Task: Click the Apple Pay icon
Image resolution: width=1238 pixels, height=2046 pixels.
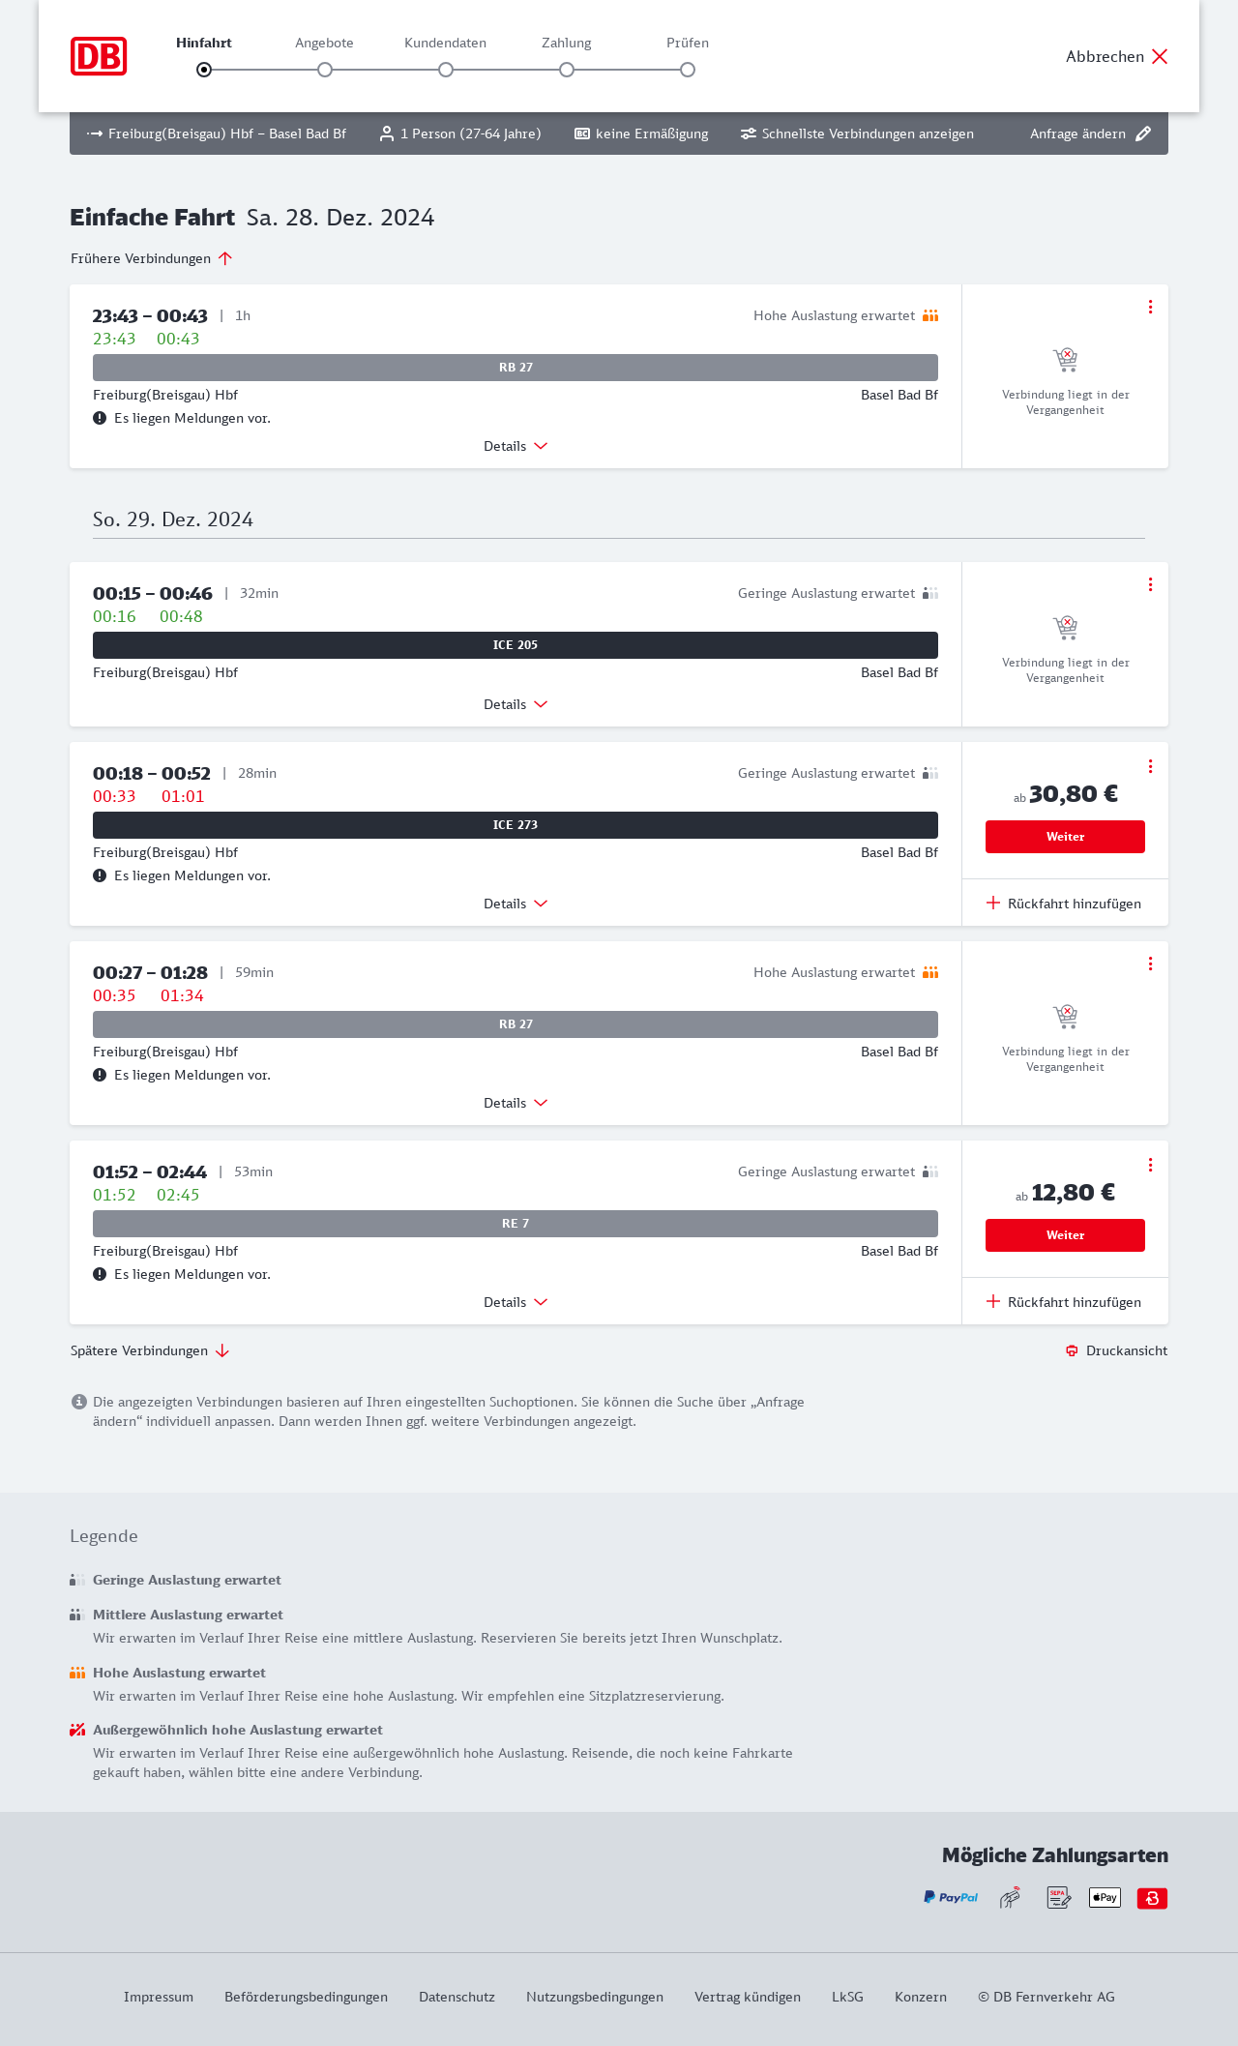Action: click(1105, 1898)
